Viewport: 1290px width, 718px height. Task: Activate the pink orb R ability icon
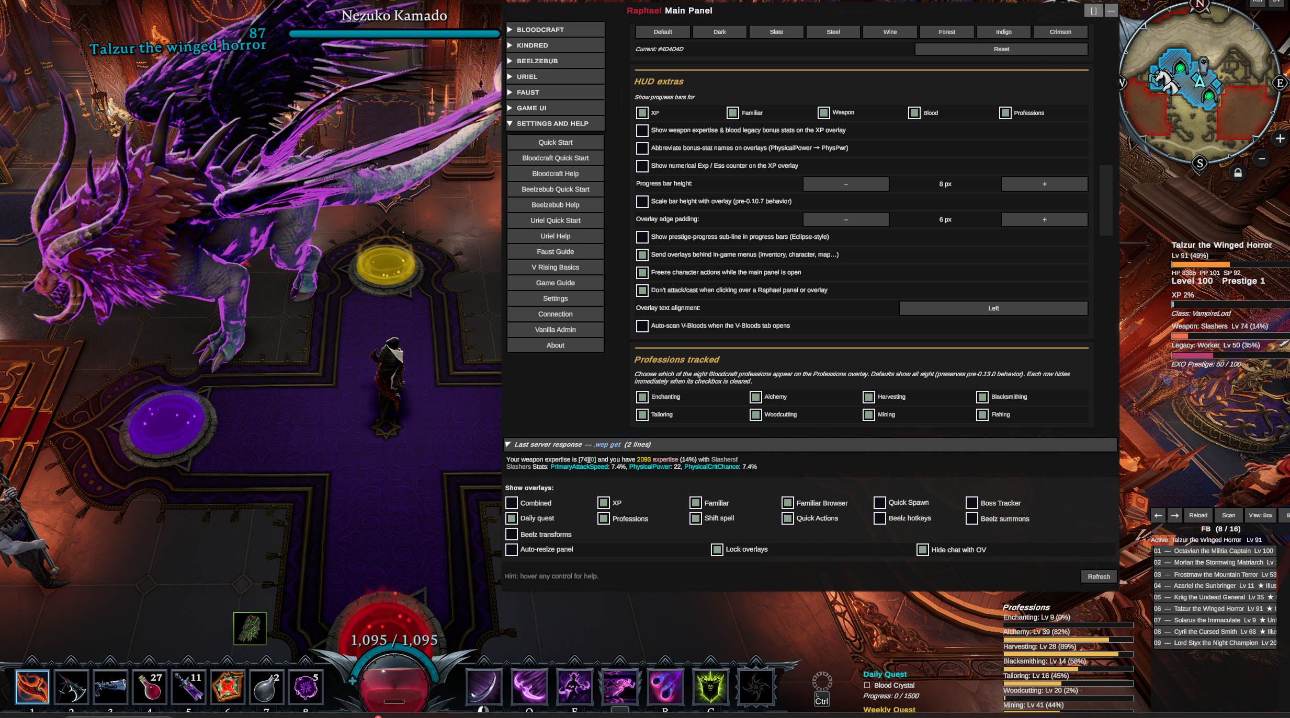(665, 686)
